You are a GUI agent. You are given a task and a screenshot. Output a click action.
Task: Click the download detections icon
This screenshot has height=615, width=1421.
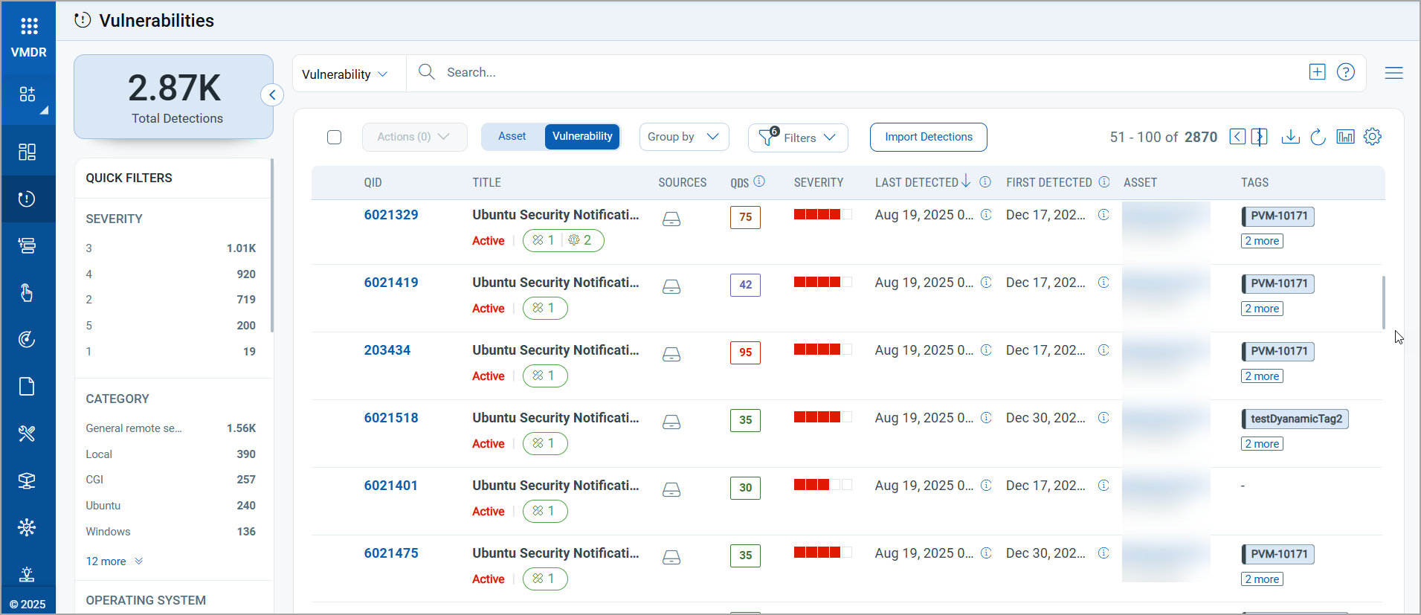pyautogui.click(x=1290, y=137)
